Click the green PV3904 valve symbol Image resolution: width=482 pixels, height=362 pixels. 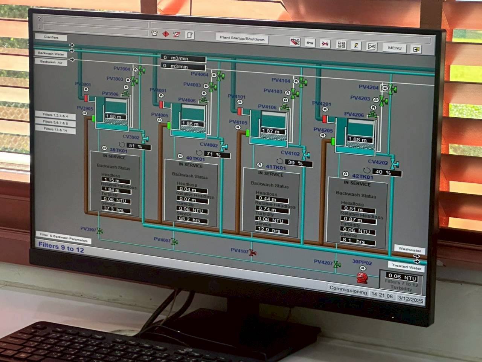pos(141,70)
